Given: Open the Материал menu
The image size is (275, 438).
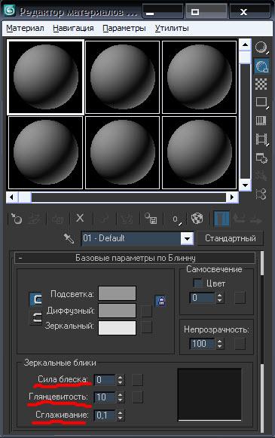Looking at the screenshot, I should click(x=25, y=29).
